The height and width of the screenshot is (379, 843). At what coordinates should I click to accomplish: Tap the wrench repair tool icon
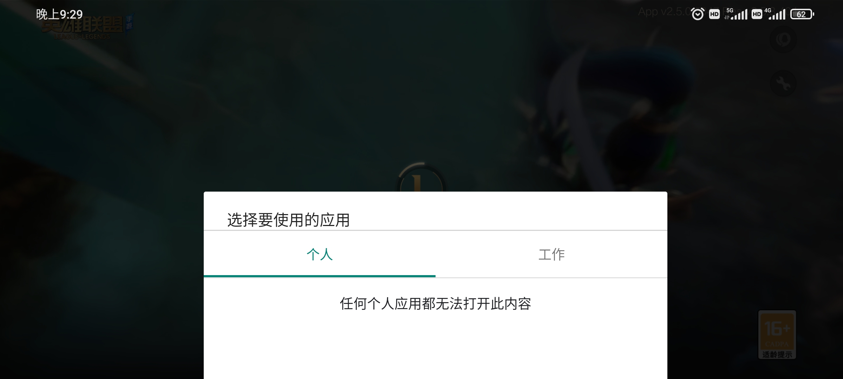coord(783,84)
